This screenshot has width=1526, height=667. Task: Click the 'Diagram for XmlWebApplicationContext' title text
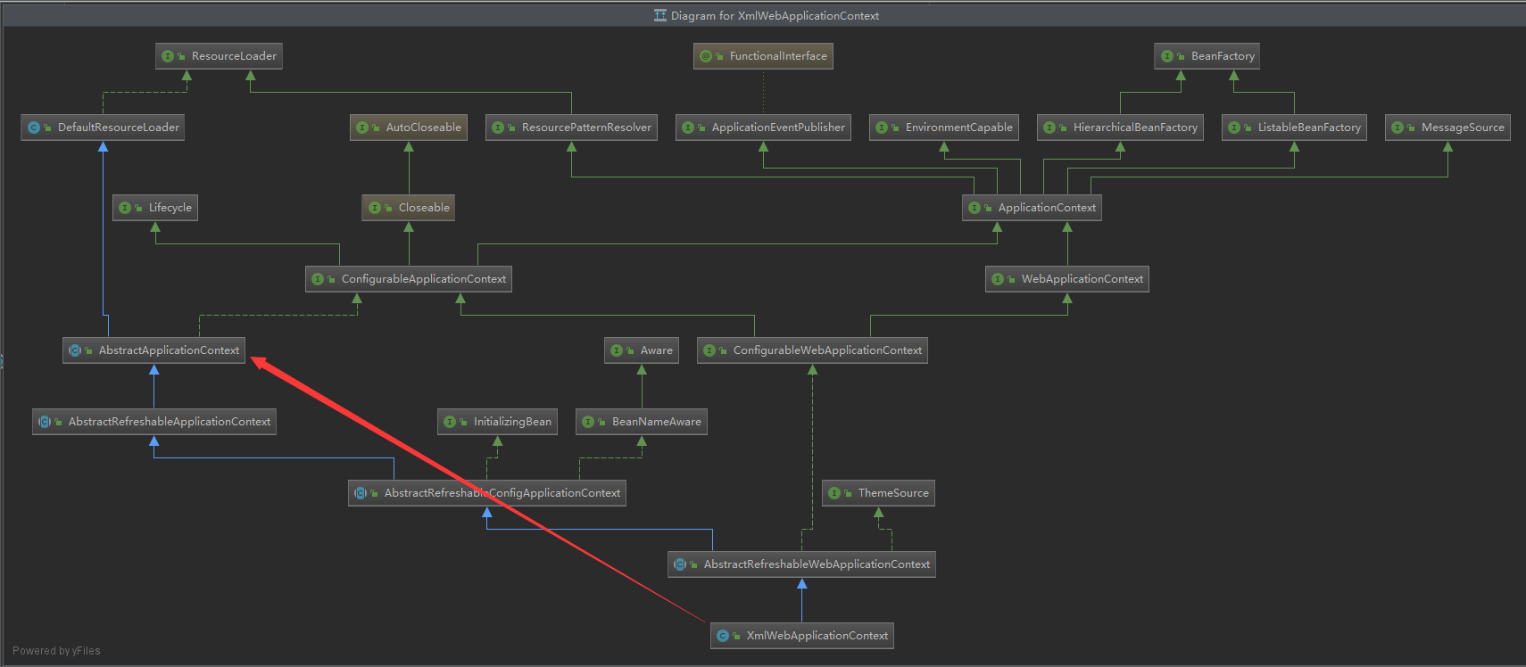pos(775,16)
